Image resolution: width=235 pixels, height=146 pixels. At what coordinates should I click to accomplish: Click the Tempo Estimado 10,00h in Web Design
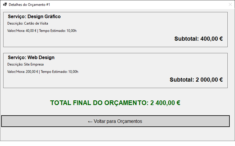(59, 72)
